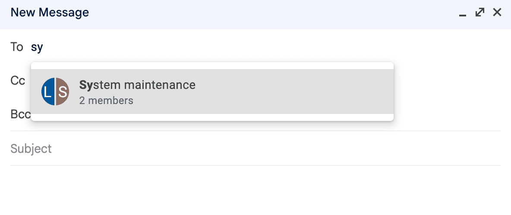Image resolution: width=511 pixels, height=215 pixels.
Task: Click the "System maintenance" name text
Action: [137, 85]
